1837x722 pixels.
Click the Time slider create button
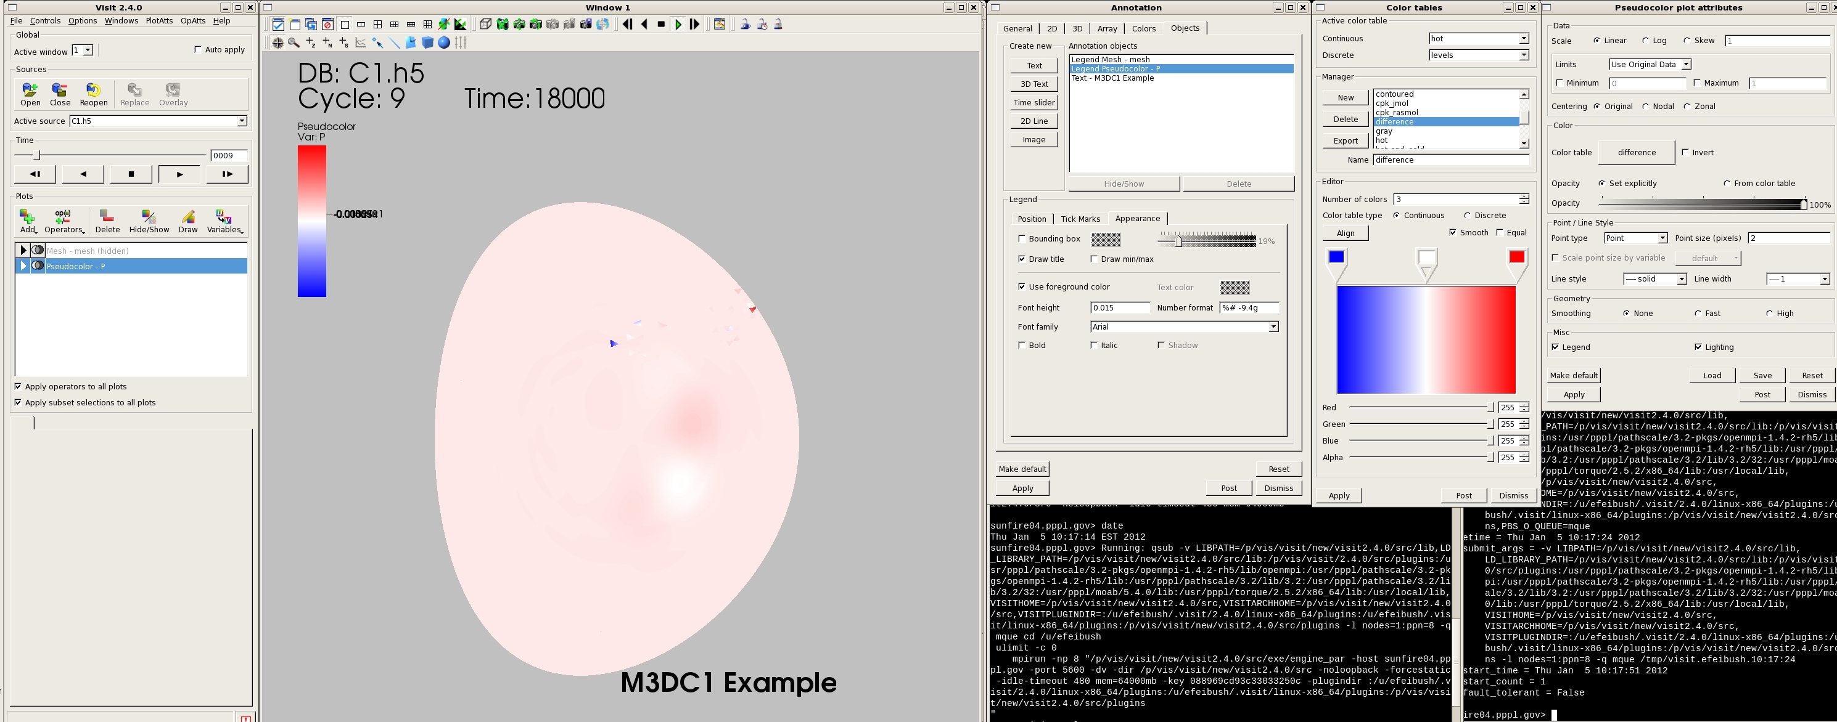(x=1034, y=103)
